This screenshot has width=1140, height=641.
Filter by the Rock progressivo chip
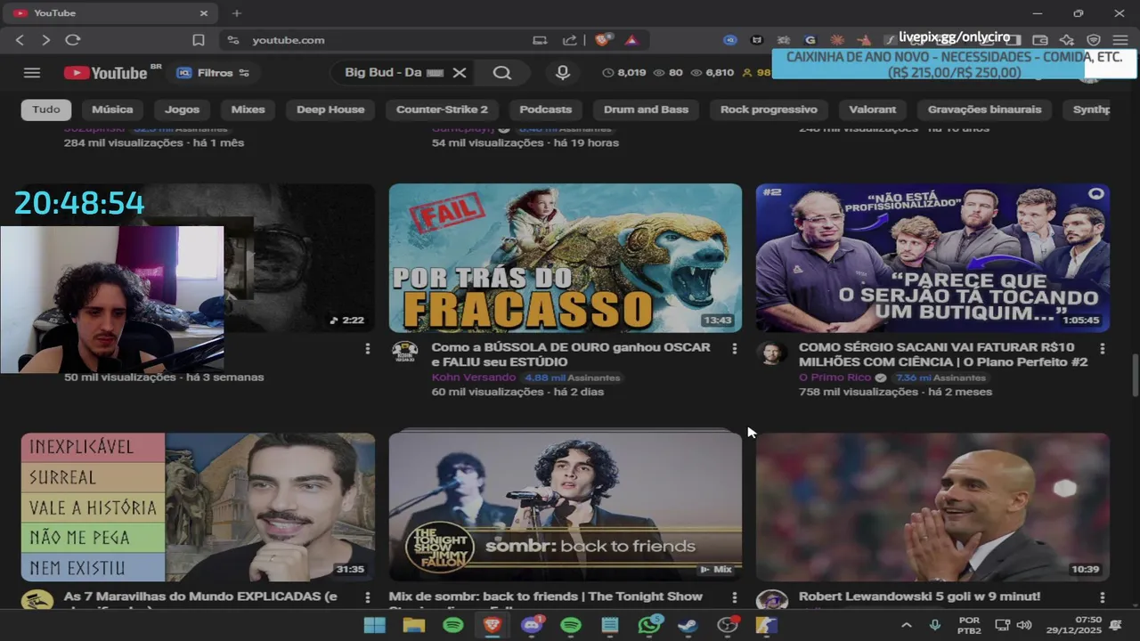769,110
